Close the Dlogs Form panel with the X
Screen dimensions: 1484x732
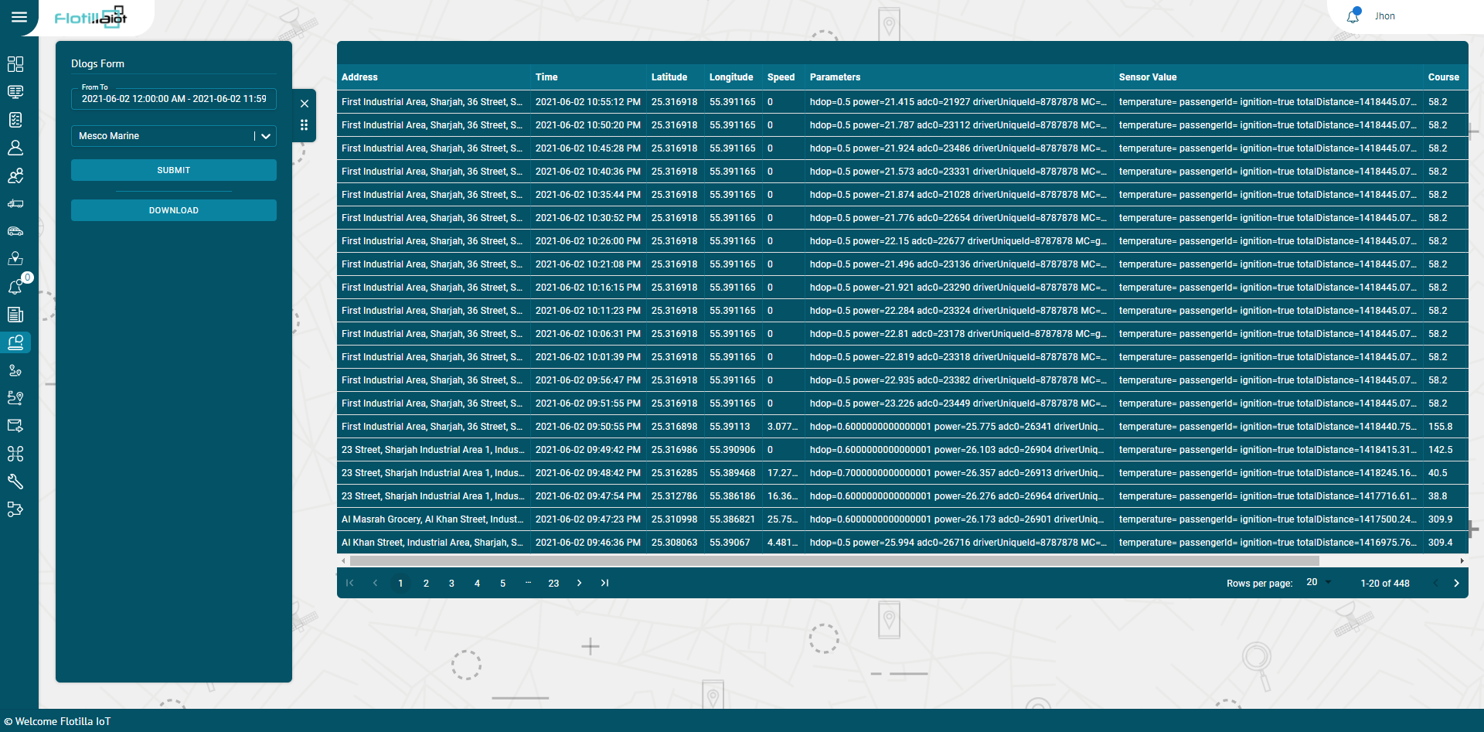point(305,104)
